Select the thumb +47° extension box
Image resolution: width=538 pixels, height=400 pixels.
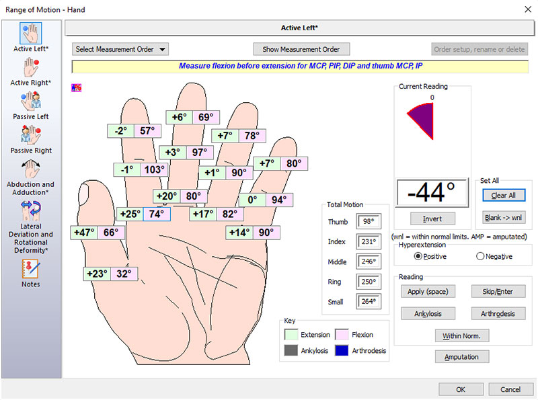(85, 233)
